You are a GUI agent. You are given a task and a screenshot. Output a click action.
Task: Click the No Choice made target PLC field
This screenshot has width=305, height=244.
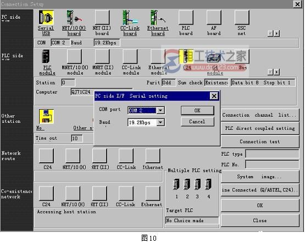coord(192,220)
